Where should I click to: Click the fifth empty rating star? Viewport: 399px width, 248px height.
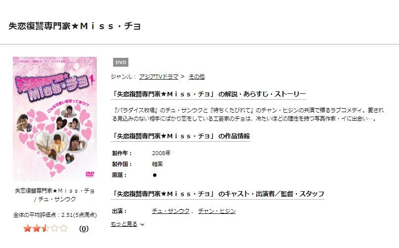64,228
